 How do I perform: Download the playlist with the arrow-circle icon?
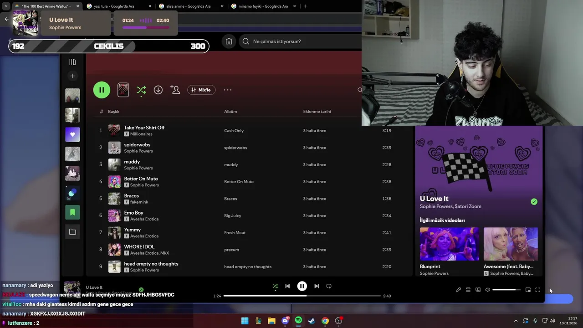[158, 90]
